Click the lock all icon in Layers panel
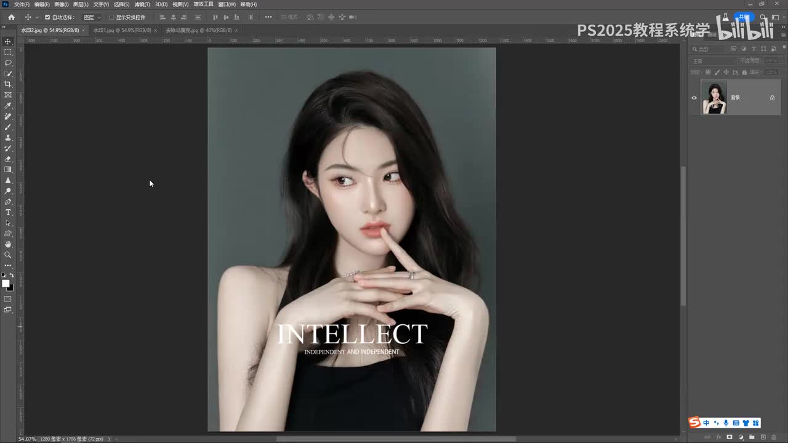This screenshot has height=443, width=788. (744, 72)
